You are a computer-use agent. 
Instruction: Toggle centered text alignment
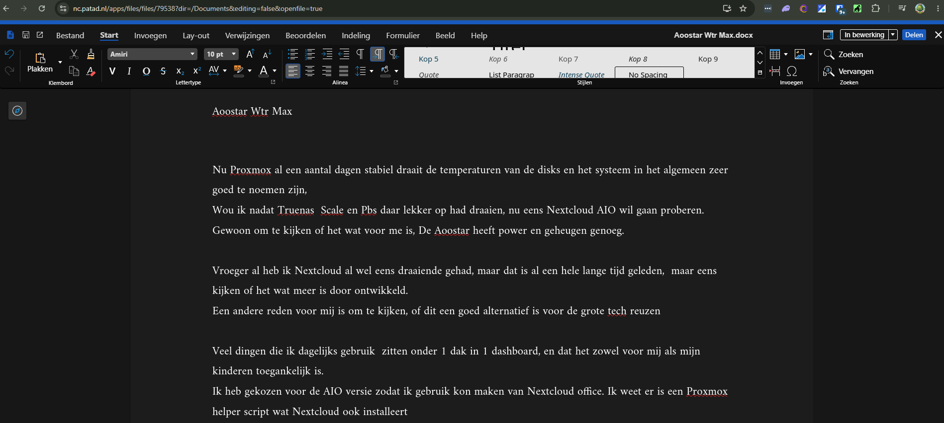(x=310, y=71)
